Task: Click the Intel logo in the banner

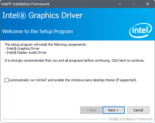Action: (x=141, y=30)
